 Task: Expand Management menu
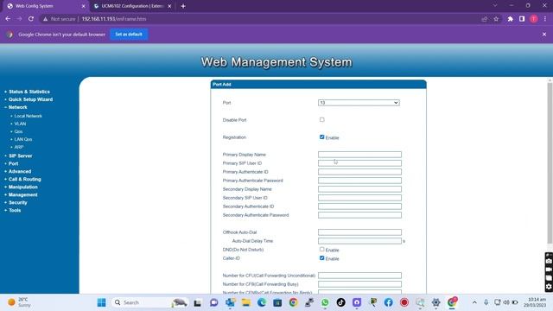(x=23, y=194)
